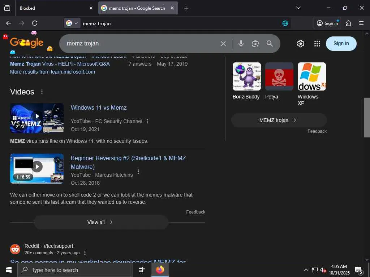Open the extensions puzzle icon
The height and width of the screenshot is (277, 370).
349,23
